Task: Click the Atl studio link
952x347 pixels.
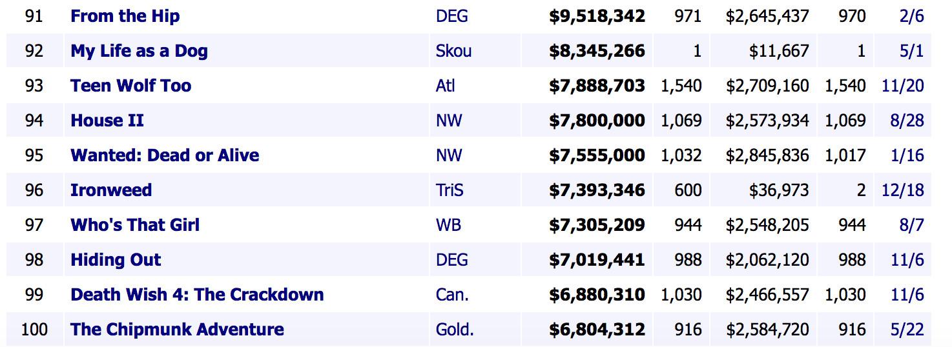Action: (x=445, y=86)
